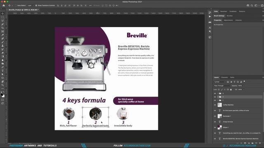Select the Rectangular Marquee tool
Image resolution: width=264 pixels, height=148 pixels.
(2, 17)
